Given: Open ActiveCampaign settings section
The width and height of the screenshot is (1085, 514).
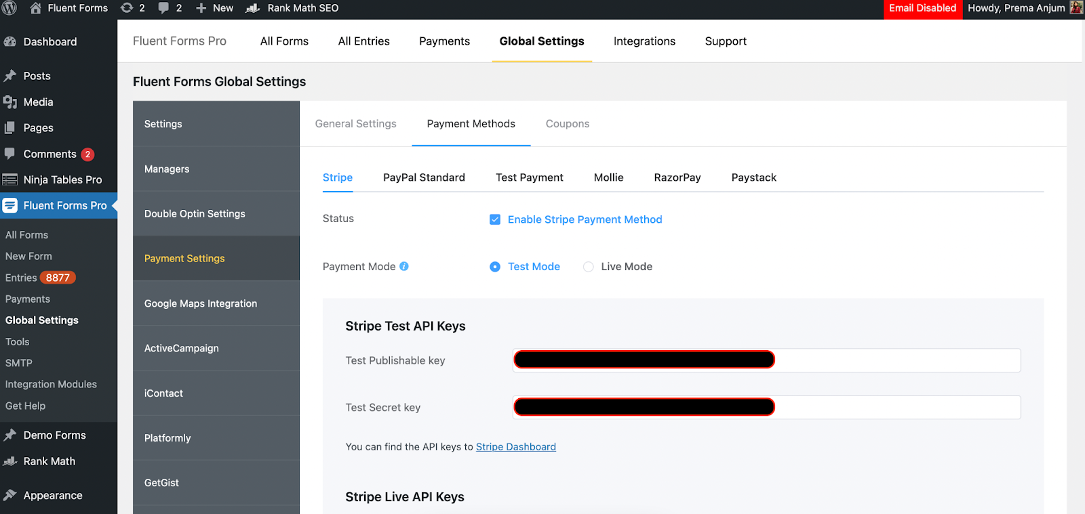Looking at the screenshot, I should pyautogui.click(x=216, y=348).
